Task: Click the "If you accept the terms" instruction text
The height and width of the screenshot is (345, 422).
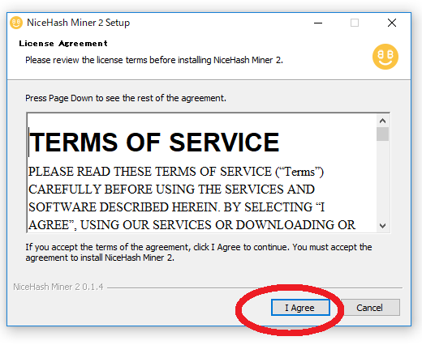Action: (199, 252)
